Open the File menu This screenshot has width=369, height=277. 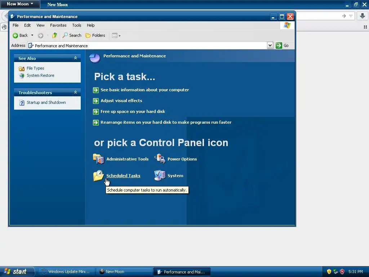click(x=15, y=25)
